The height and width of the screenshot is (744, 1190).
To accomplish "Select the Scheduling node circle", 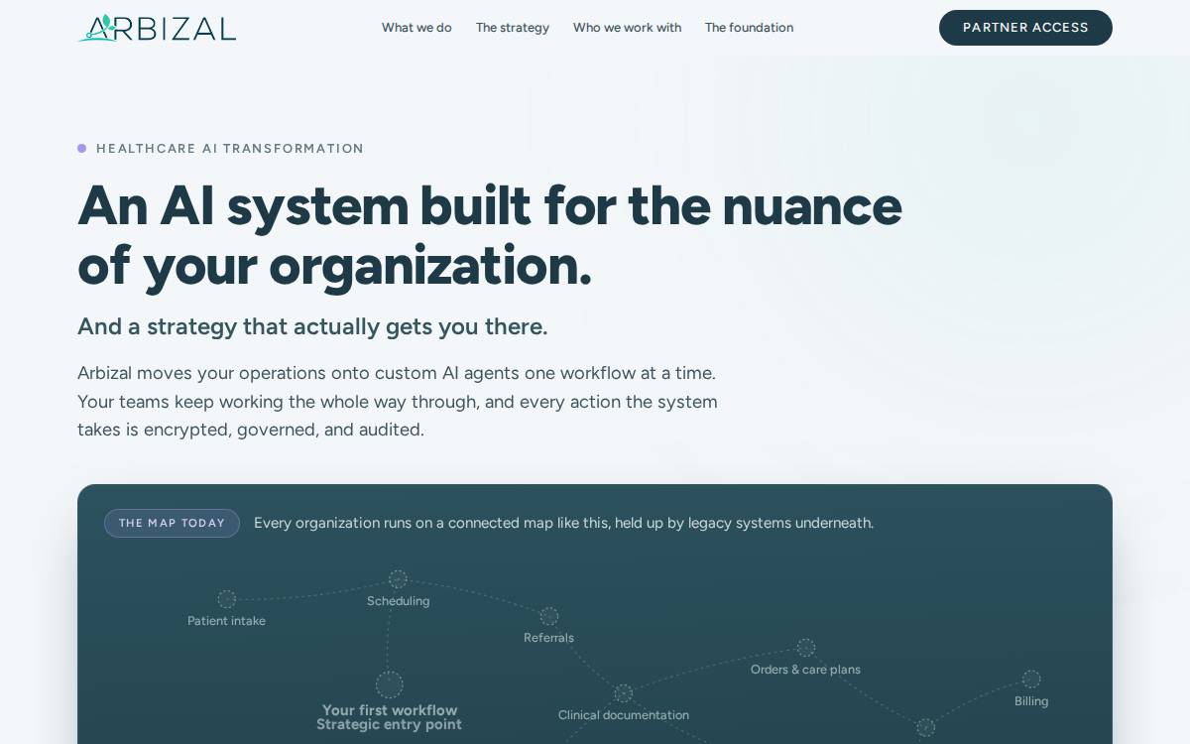I will point(398,579).
